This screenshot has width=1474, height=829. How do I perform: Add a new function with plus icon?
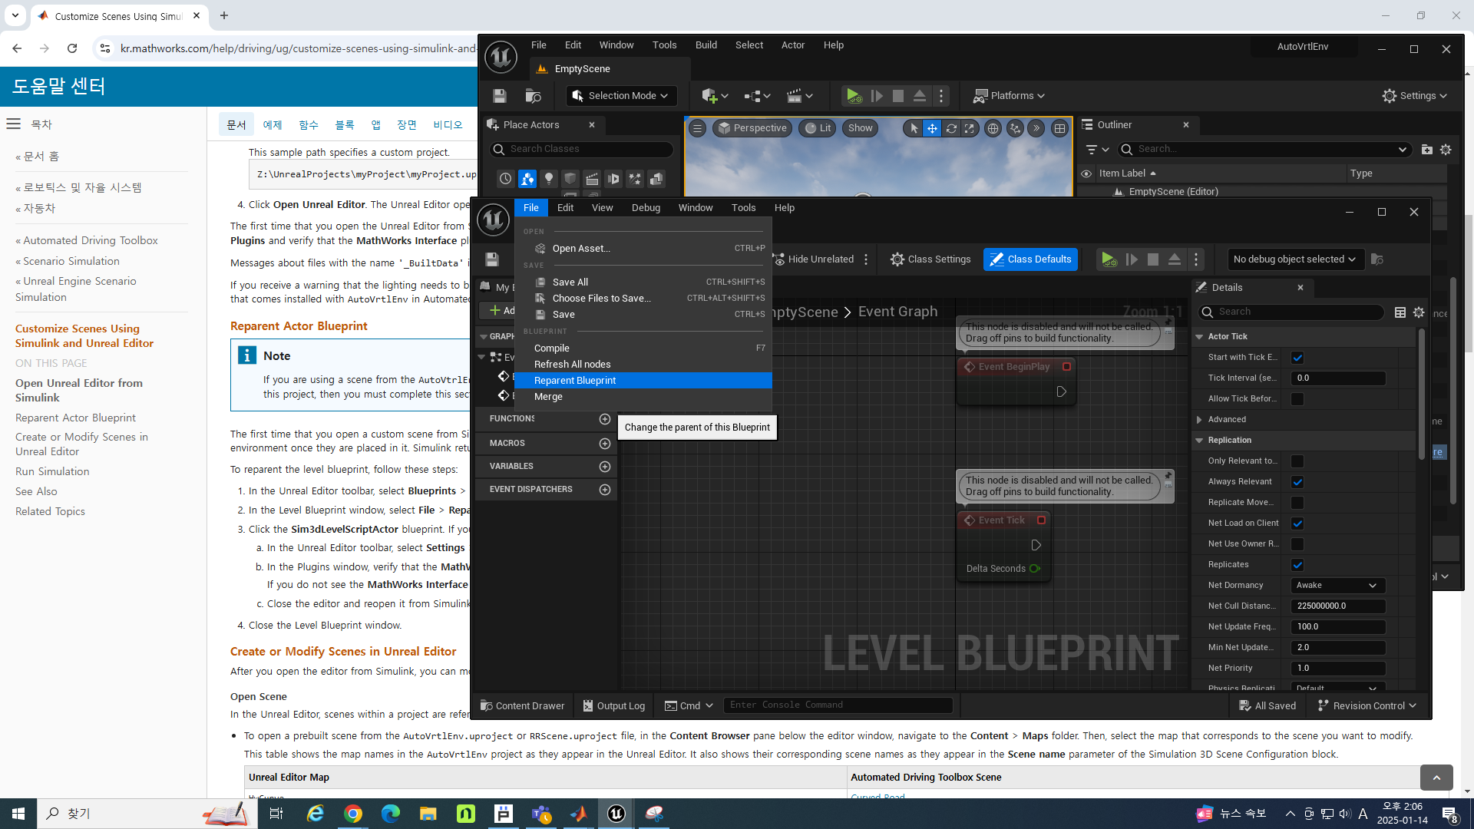[605, 419]
